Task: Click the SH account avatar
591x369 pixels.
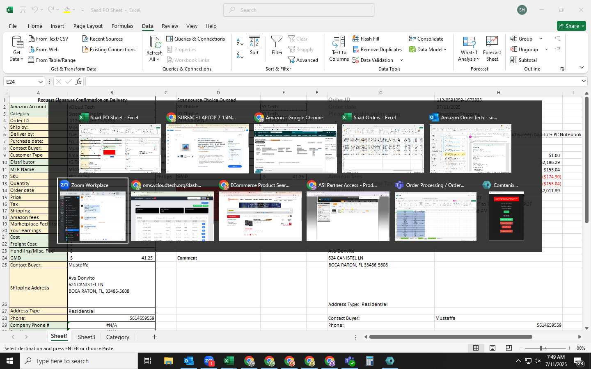Action: 522,10
